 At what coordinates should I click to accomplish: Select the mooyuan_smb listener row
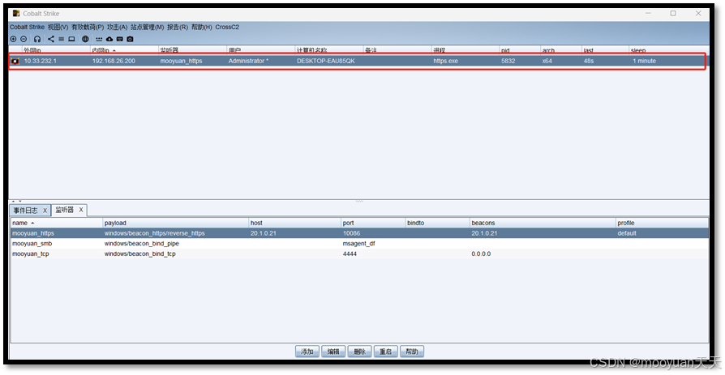point(359,244)
